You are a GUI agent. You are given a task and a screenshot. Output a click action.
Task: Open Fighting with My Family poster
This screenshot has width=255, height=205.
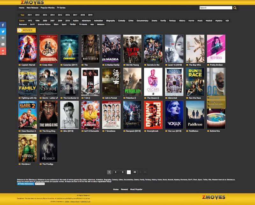28,82
